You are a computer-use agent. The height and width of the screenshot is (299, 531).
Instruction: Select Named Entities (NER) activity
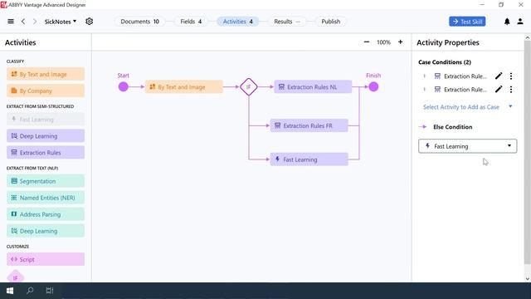pos(46,198)
